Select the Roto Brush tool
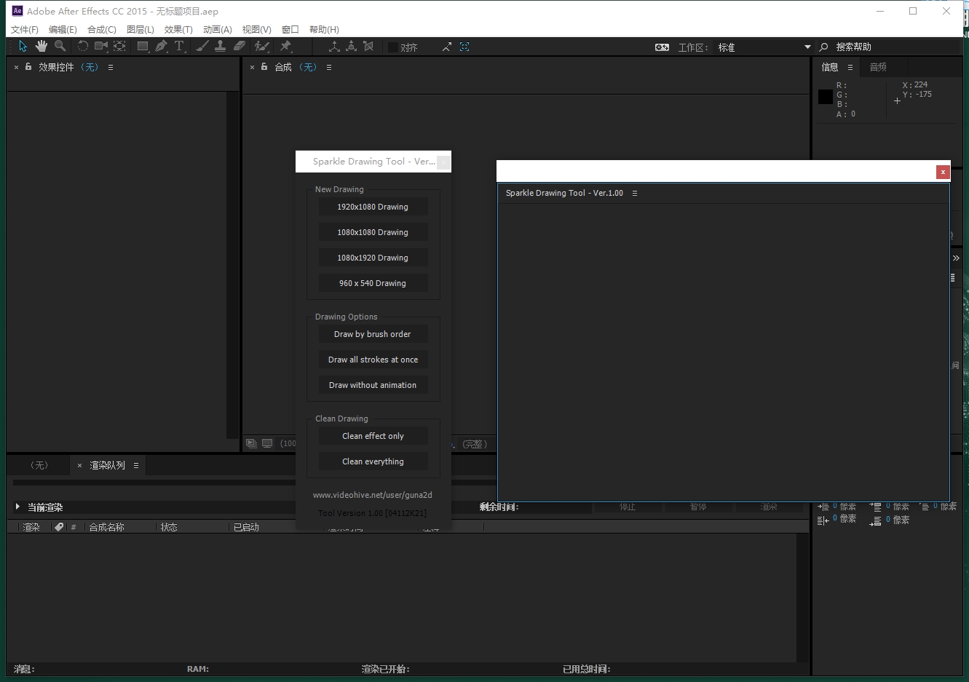The image size is (969, 682). (x=261, y=47)
